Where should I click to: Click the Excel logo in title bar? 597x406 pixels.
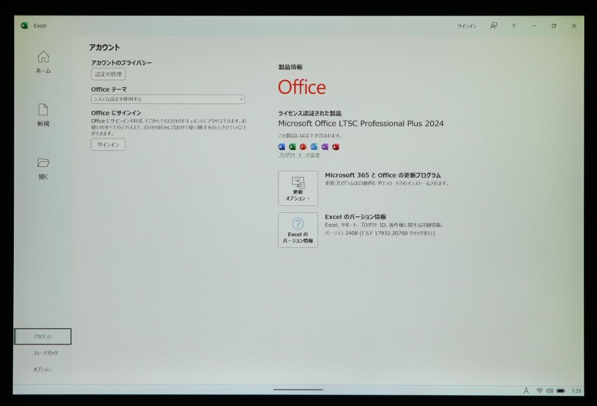[24, 25]
